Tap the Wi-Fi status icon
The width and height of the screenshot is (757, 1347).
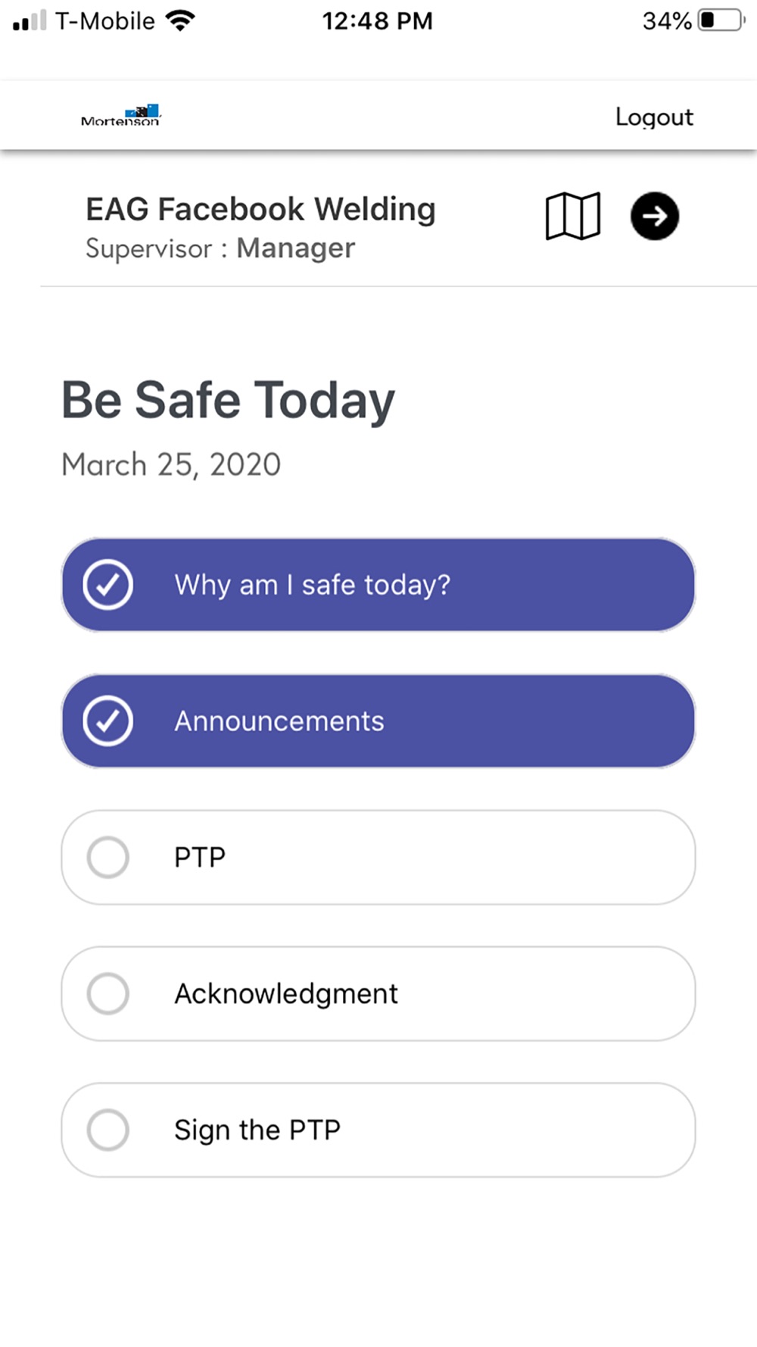coord(180,20)
